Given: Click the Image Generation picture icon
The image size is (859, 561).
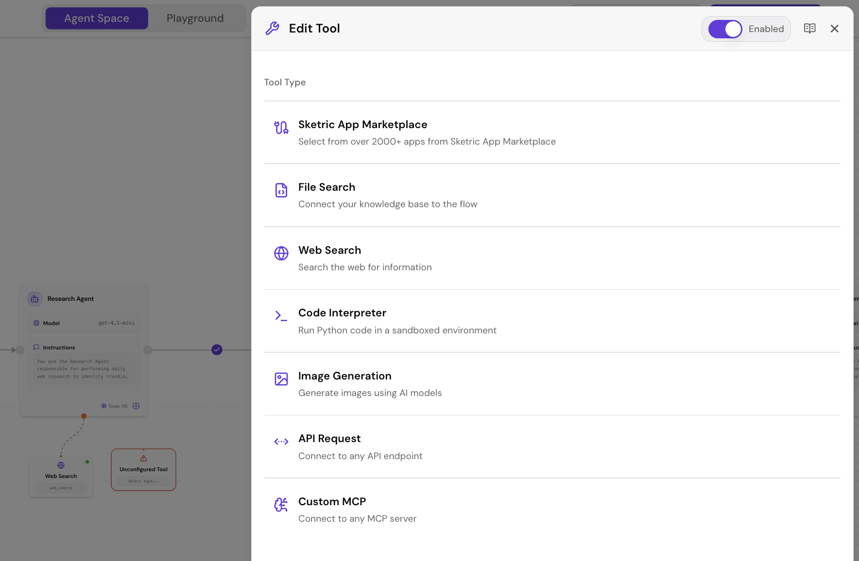Looking at the screenshot, I should pyautogui.click(x=281, y=379).
